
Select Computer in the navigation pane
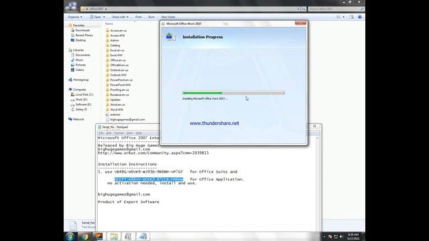(x=79, y=90)
